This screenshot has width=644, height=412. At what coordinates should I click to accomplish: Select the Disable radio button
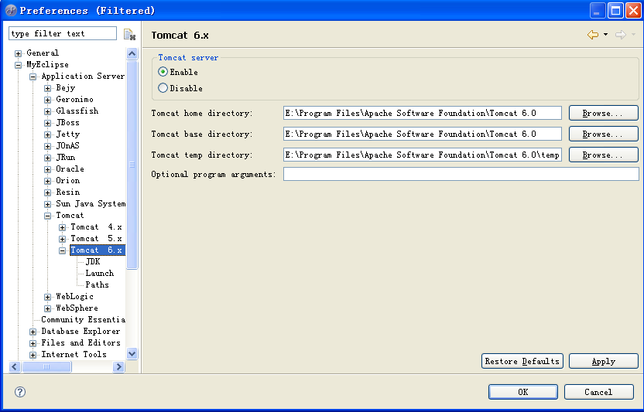coord(163,88)
